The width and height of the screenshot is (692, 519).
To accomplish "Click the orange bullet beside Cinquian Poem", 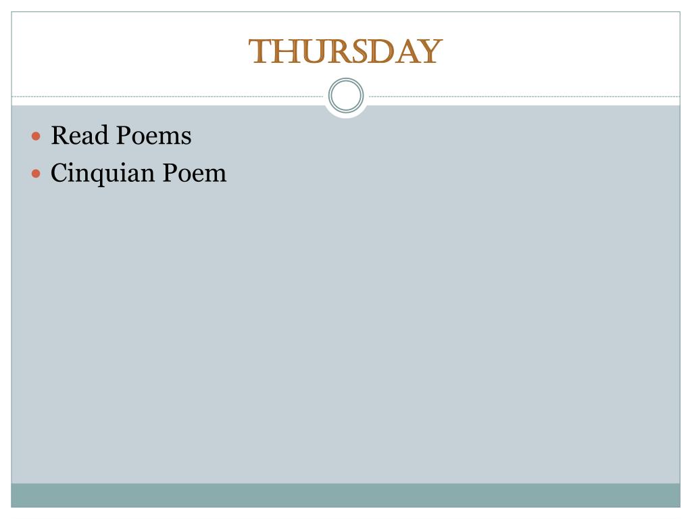I will [x=36, y=174].
